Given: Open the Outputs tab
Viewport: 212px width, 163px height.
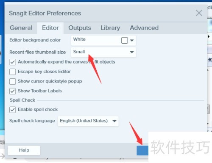Looking at the screenshot, I should 80,28.
